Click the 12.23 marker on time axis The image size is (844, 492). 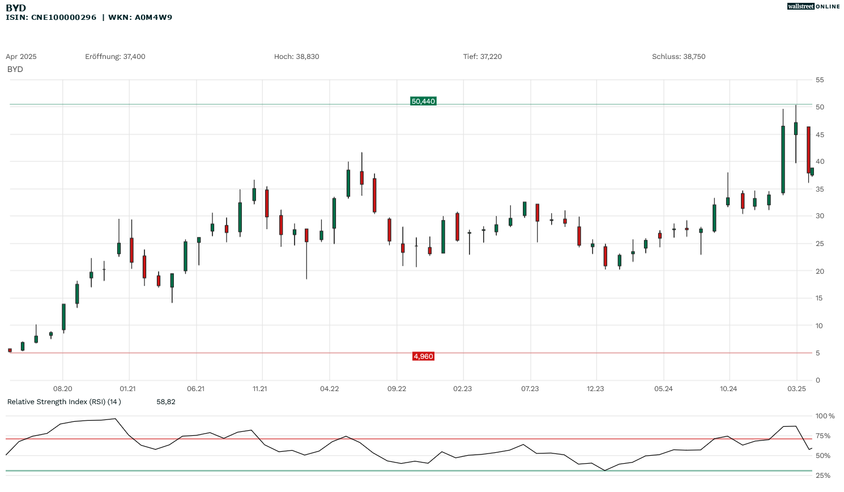[595, 389]
